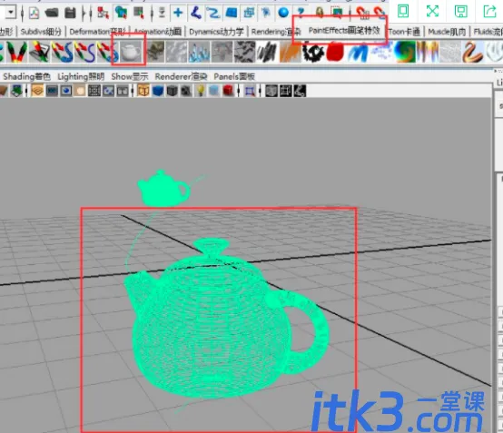Click the isolate select panel icon
The width and height of the screenshot is (503, 433).
click(250, 91)
